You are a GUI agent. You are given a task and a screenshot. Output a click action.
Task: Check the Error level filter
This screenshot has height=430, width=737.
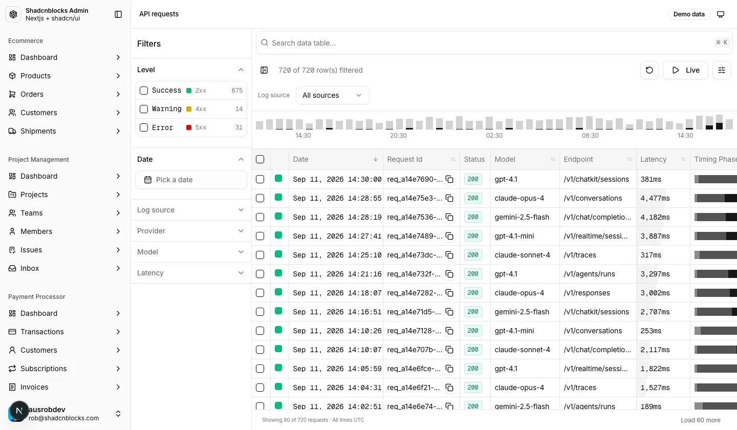(x=144, y=127)
